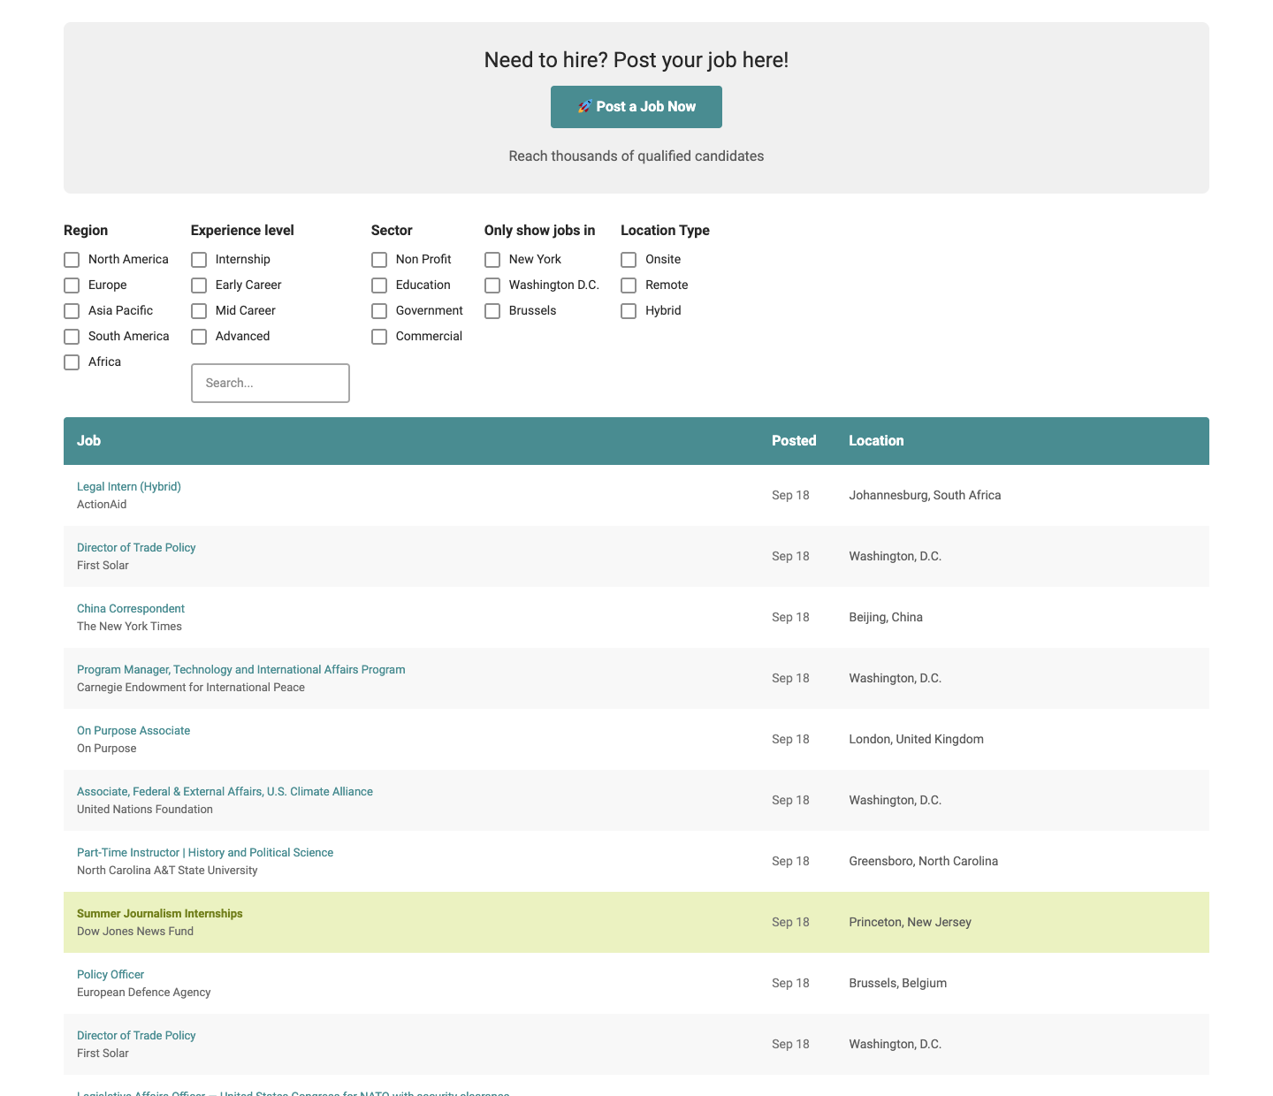
Task: Check the Remote location type box
Action: (x=629, y=285)
